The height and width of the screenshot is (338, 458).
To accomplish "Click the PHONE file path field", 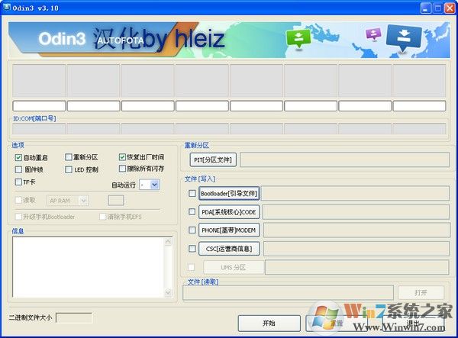I will (356, 230).
